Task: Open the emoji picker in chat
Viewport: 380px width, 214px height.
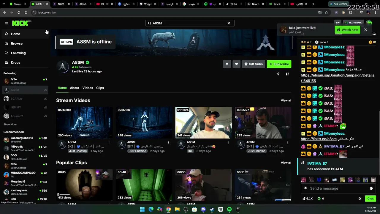Action: (x=371, y=188)
